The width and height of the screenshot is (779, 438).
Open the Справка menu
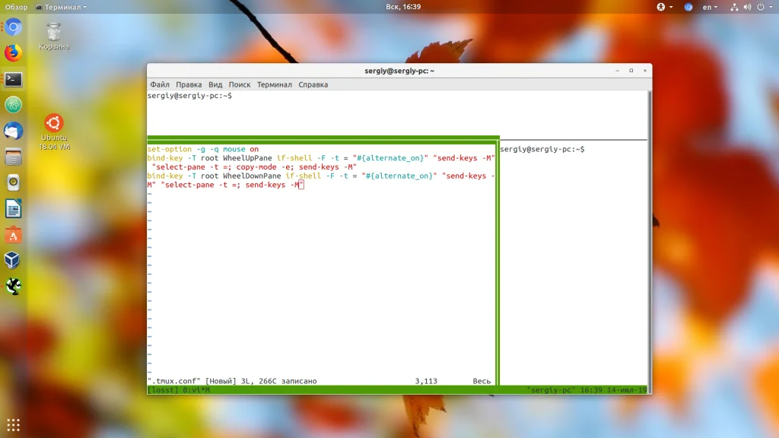click(x=313, y=84)
